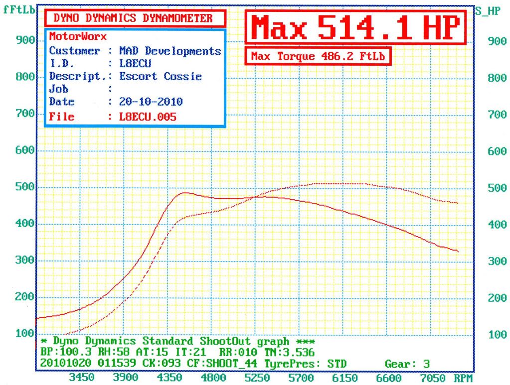Image resolution: width=510 pixels, height=385 pixels.
Task: Select the 'BP:100.3' barometric reading
Action: [66, 352]
